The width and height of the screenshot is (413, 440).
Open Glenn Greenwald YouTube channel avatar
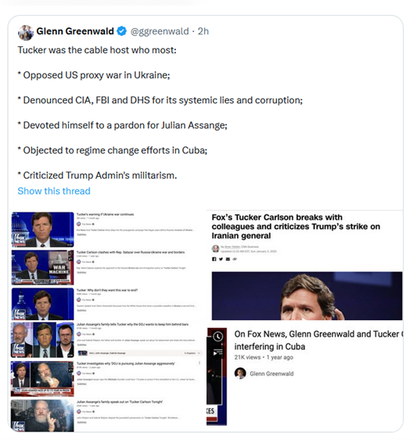240,373
